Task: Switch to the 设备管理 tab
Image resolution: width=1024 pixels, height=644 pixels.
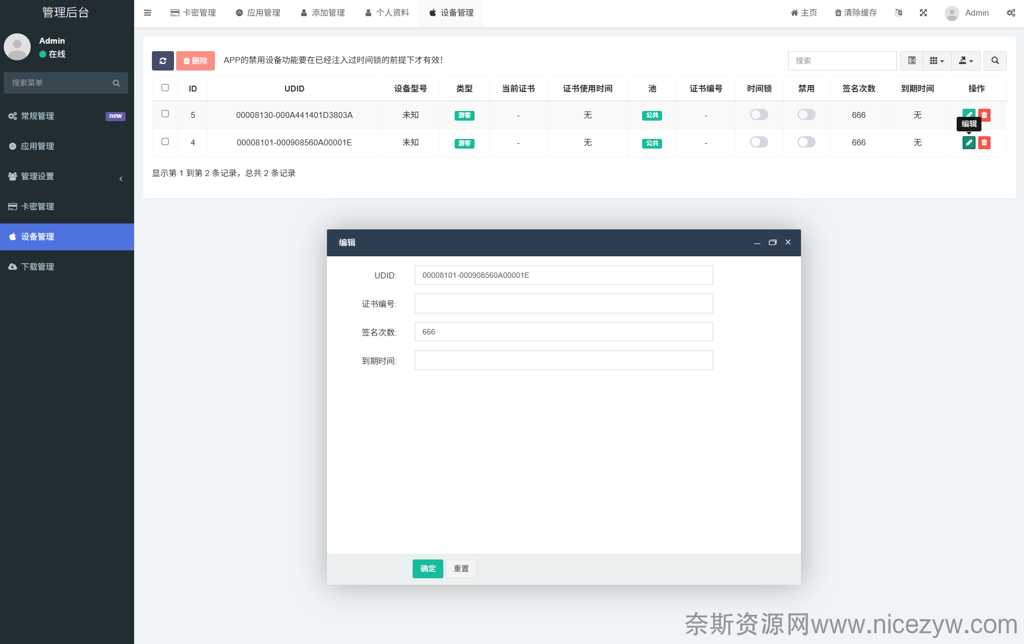Action: click(451, 13)
